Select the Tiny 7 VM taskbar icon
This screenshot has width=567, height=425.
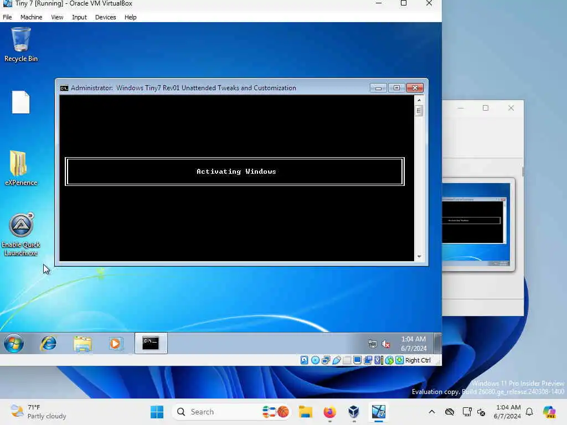click(x=379, y=412)
